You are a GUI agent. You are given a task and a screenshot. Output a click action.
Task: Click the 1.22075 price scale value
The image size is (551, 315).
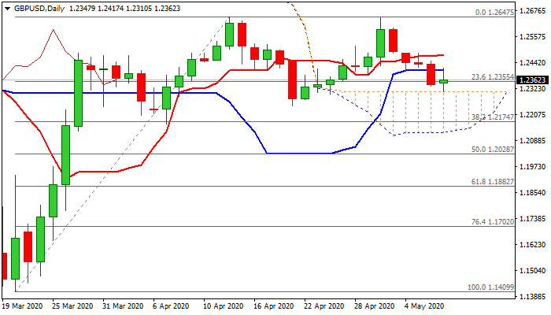(x=533, y=115)
